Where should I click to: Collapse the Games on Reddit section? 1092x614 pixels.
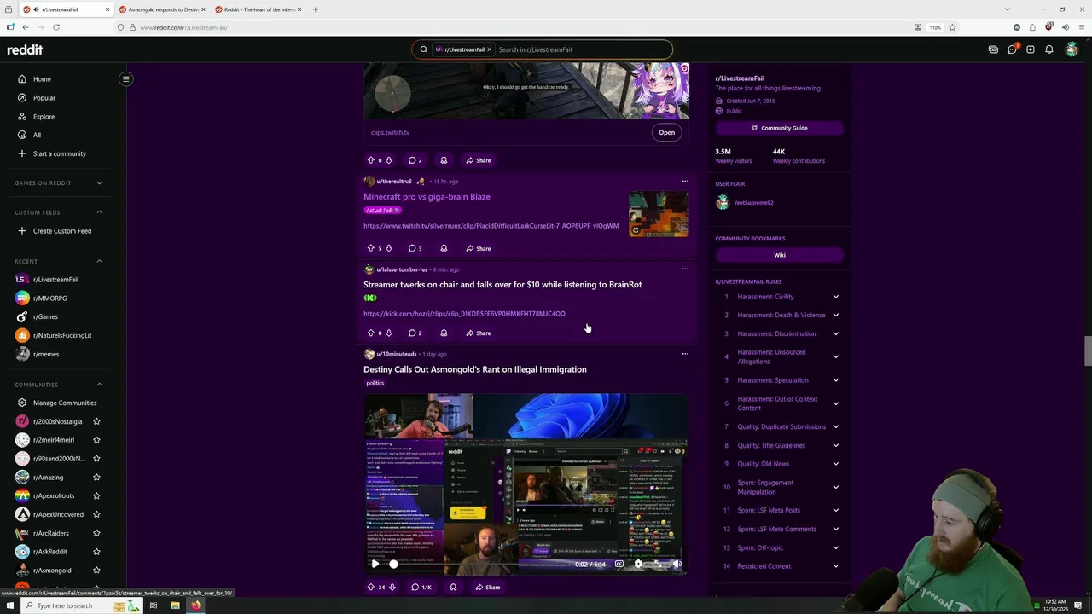(x=99, y=183)
